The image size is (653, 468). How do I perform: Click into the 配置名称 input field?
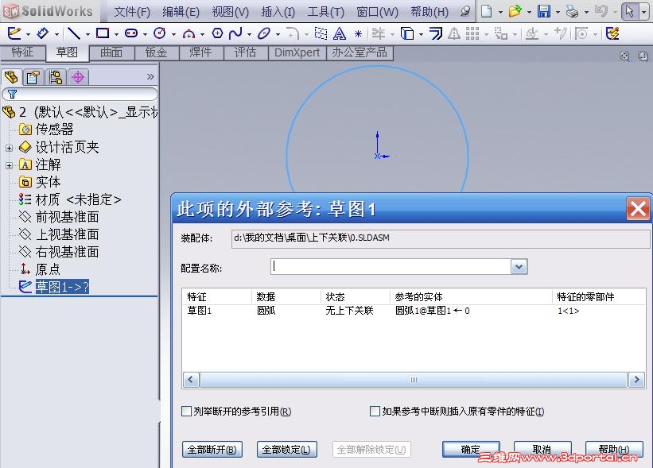[x=391, y=267]
